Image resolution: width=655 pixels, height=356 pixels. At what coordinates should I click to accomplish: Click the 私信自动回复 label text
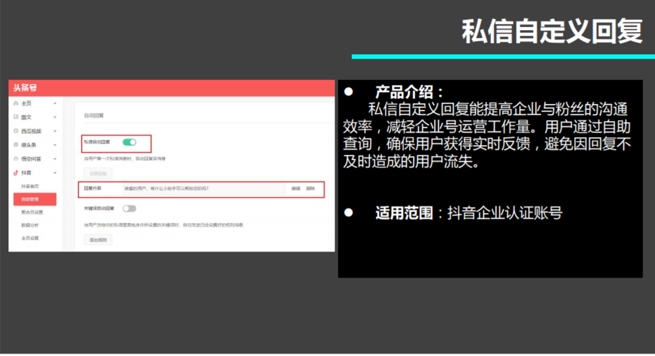(x=97, y=142)
